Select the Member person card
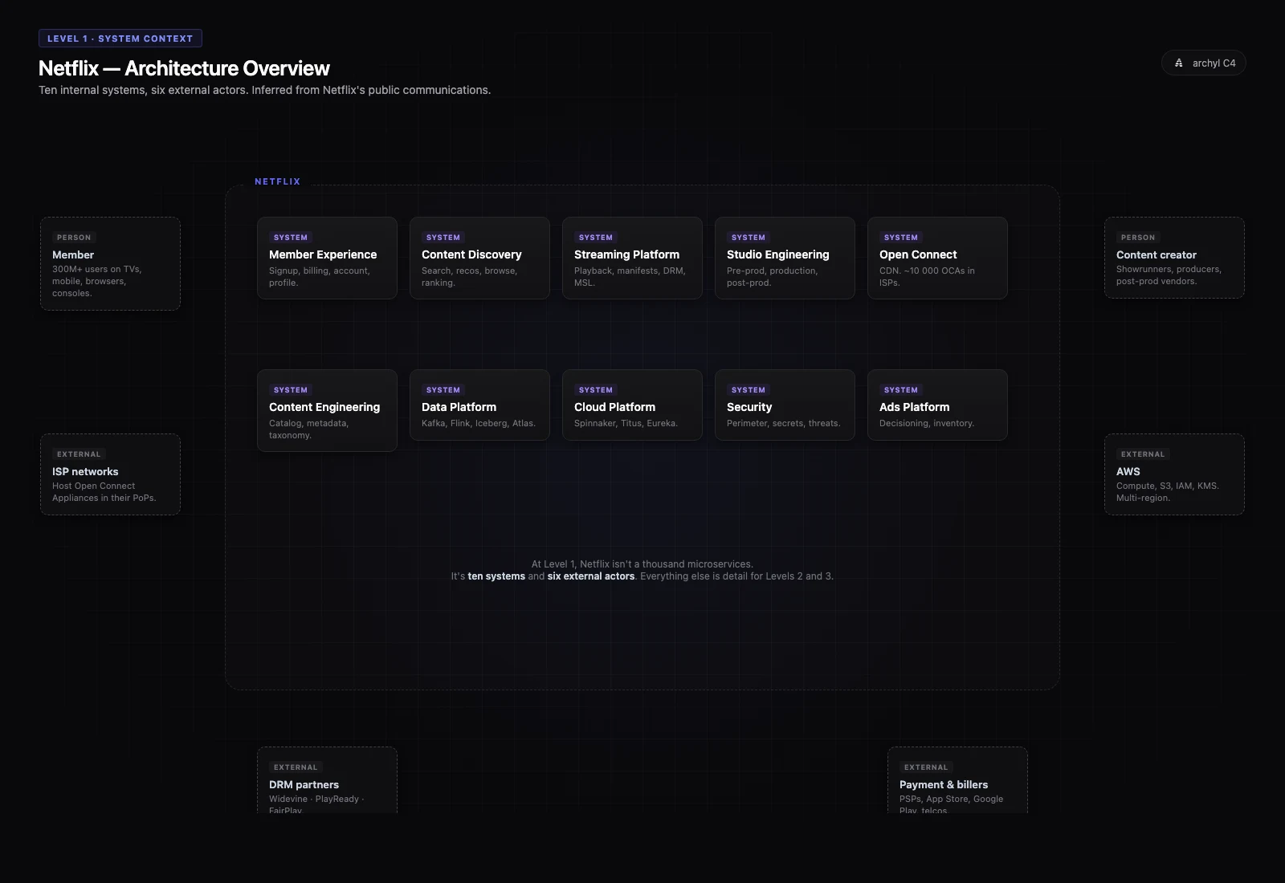This screenshot has width=1285, height=883. point(110,263)
